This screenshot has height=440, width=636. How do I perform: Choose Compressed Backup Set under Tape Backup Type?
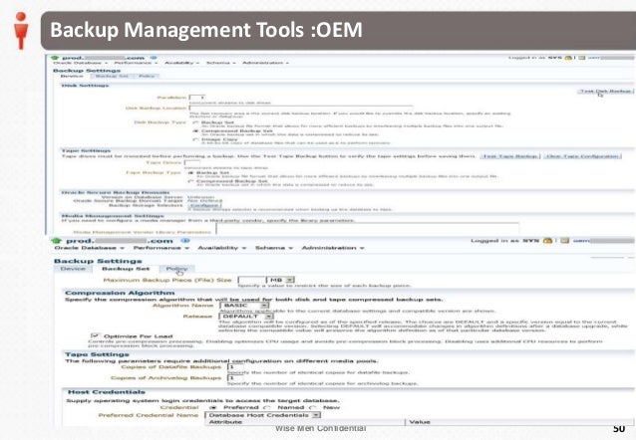(190, 181)
